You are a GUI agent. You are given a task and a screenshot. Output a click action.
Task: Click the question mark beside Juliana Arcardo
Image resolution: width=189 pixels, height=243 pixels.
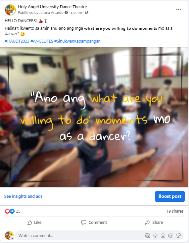click(66, 13)
